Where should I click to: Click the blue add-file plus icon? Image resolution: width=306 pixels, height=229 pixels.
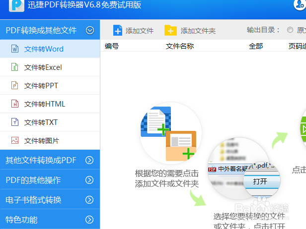(118, 30)
